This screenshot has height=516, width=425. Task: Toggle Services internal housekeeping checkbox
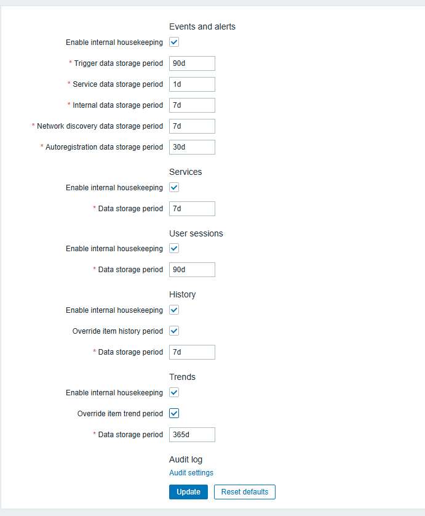click(x=174, y=188)
